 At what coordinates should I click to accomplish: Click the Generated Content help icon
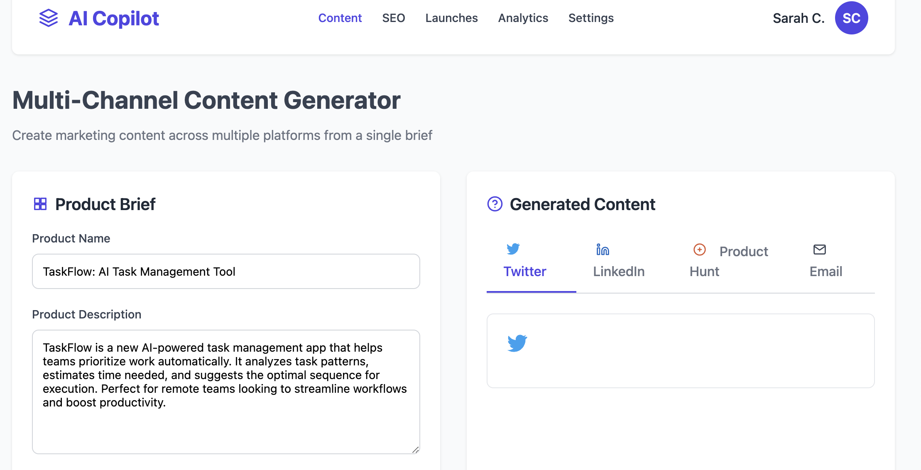[x=495, y=204]
